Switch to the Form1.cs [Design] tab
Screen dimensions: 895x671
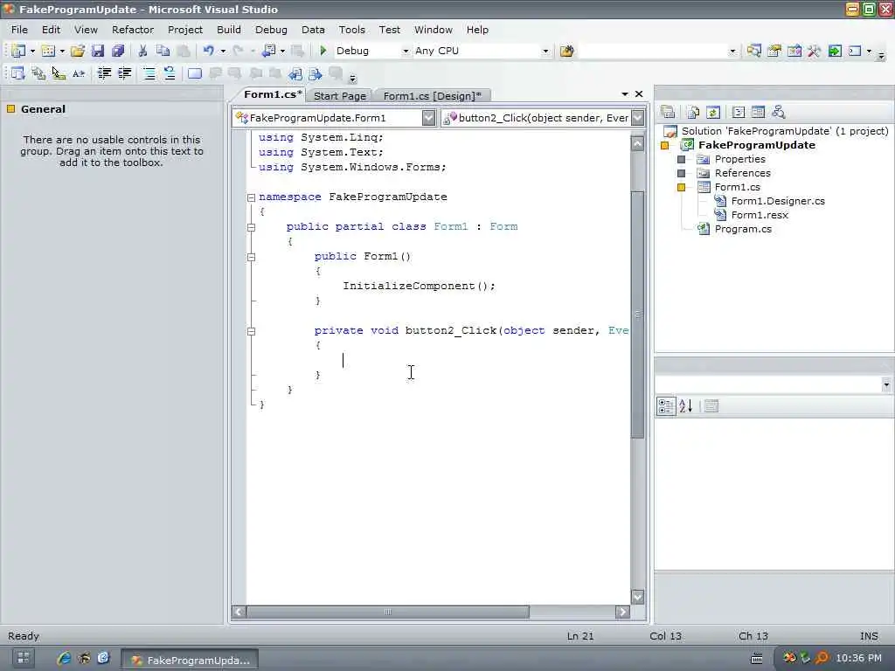[432, 96]
